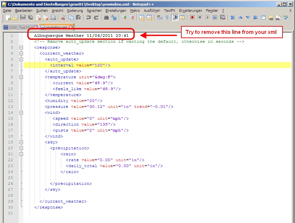
Task: Toggle word wrap in the toolbar
Action: pyautogui.click(x=160, y=17)
